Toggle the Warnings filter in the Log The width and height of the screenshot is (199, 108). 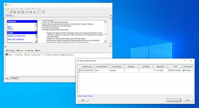(x=29, y=51)
